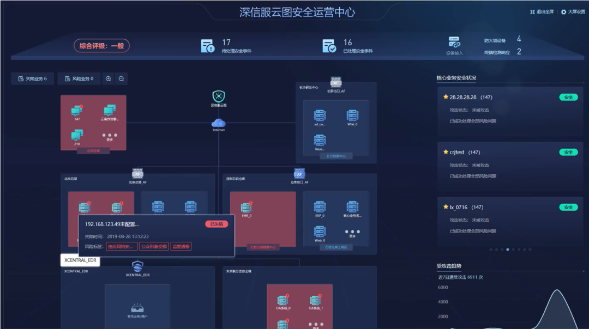This screenshot has height=329, width=589.
Task: Open 大屏设置 screen settings
Action: 573,12
